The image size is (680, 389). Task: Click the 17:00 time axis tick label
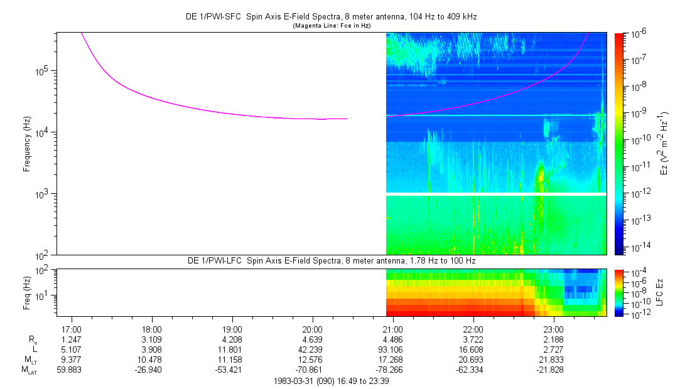tap(71, 329)
